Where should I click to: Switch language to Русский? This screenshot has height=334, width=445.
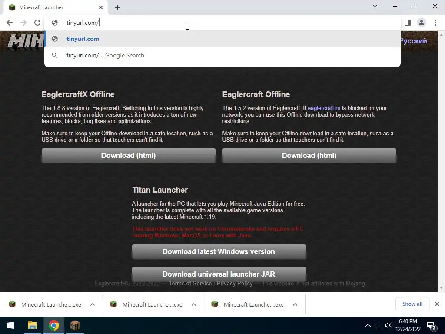[x=413, y=41]
